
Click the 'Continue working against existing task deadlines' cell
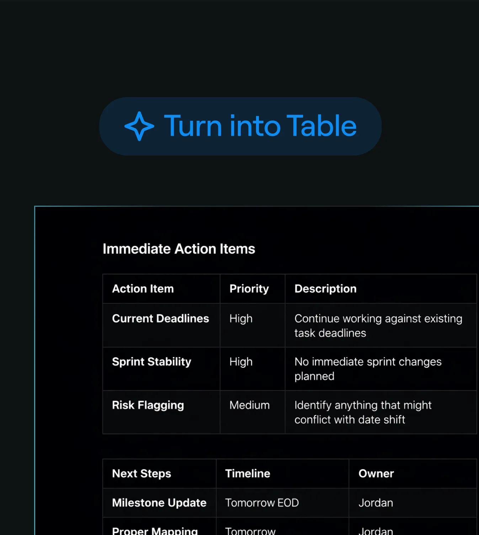(x=381, y=325)
